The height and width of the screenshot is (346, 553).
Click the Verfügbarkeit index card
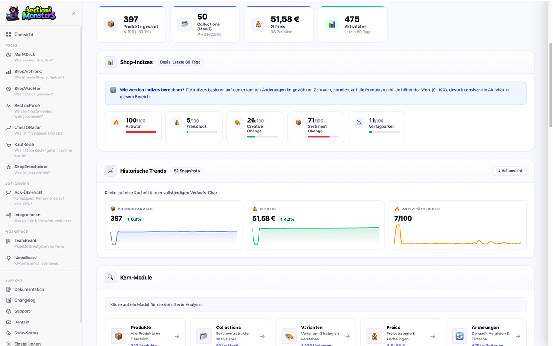pos(377,127)
